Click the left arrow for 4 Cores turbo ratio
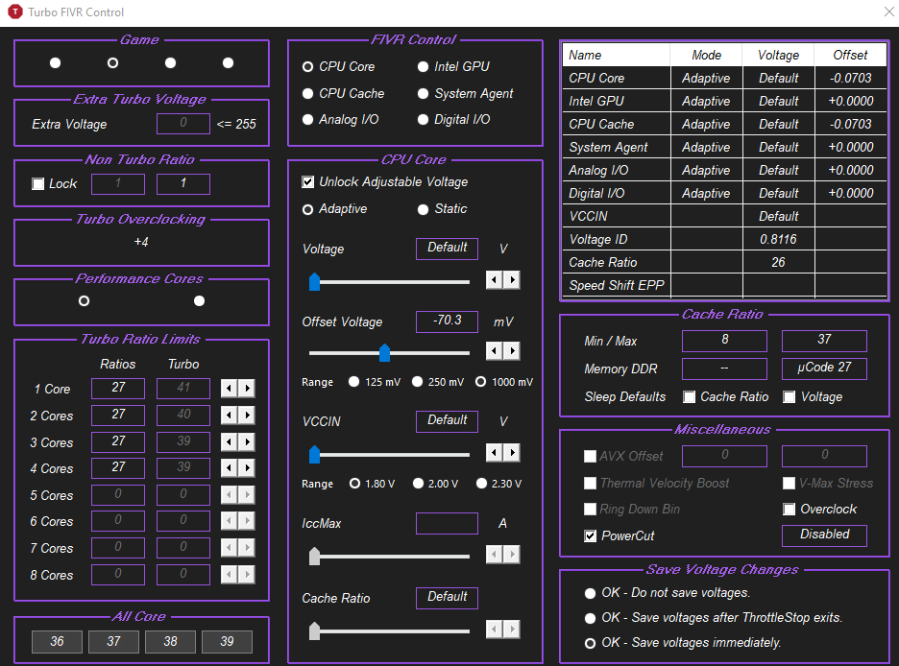Image resolution: width=899 pixels, height=666 pixels. coord(229,468)
